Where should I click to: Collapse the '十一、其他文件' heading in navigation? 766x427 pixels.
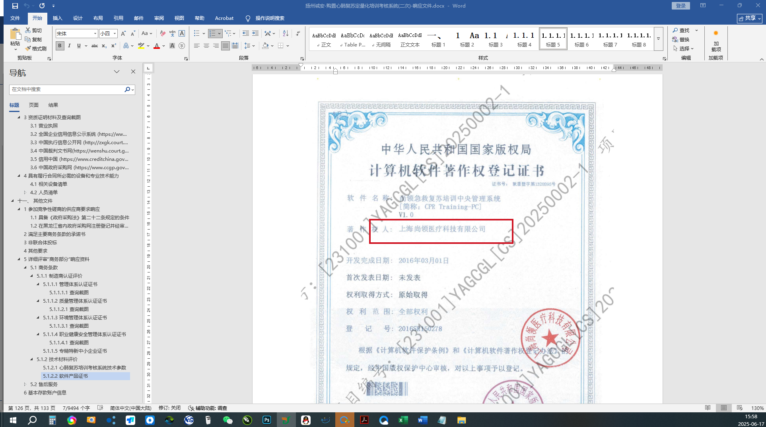tap(12, 201)
